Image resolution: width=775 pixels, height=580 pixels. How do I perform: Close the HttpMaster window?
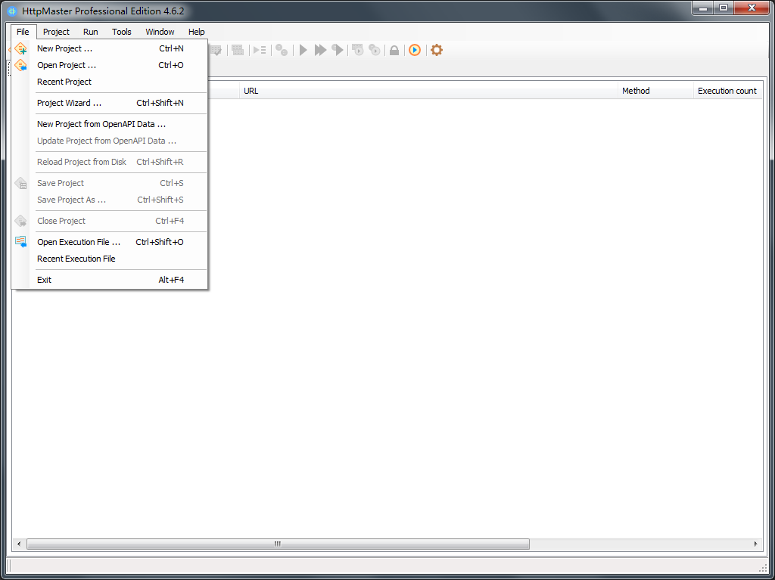(752, 8)
